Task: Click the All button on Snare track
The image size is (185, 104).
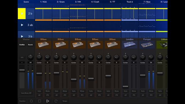Action: tap(56, 95)
